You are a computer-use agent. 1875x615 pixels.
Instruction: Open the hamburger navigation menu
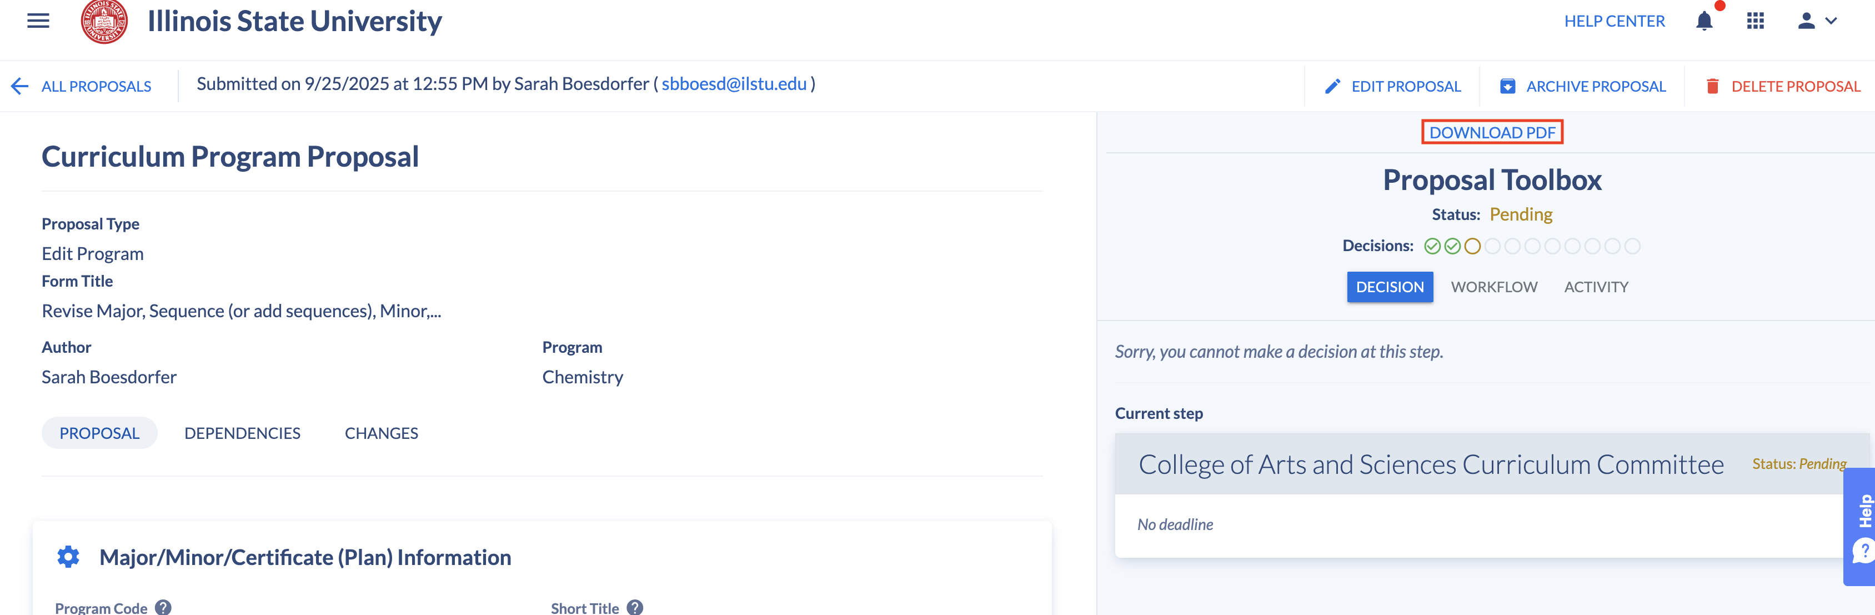[x=38, y=21]
